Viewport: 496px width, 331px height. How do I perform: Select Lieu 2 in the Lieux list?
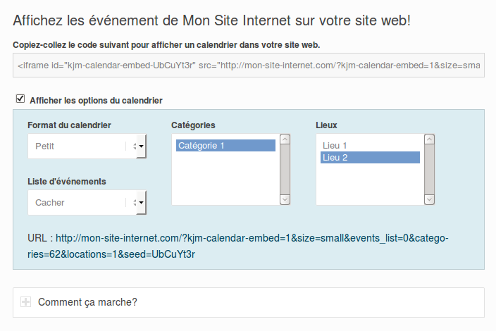click(370, 158)
